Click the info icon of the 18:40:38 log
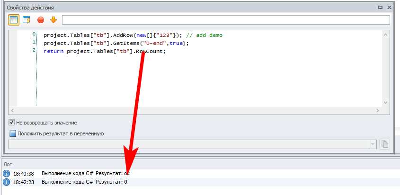The width and height of the screenshot is (400, 195). 6,174
